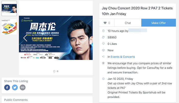Click the heart icon beside 0 Likes
The height and width of the screenshot is (103, 179).
pyautogui.click(x=103, y=44)
